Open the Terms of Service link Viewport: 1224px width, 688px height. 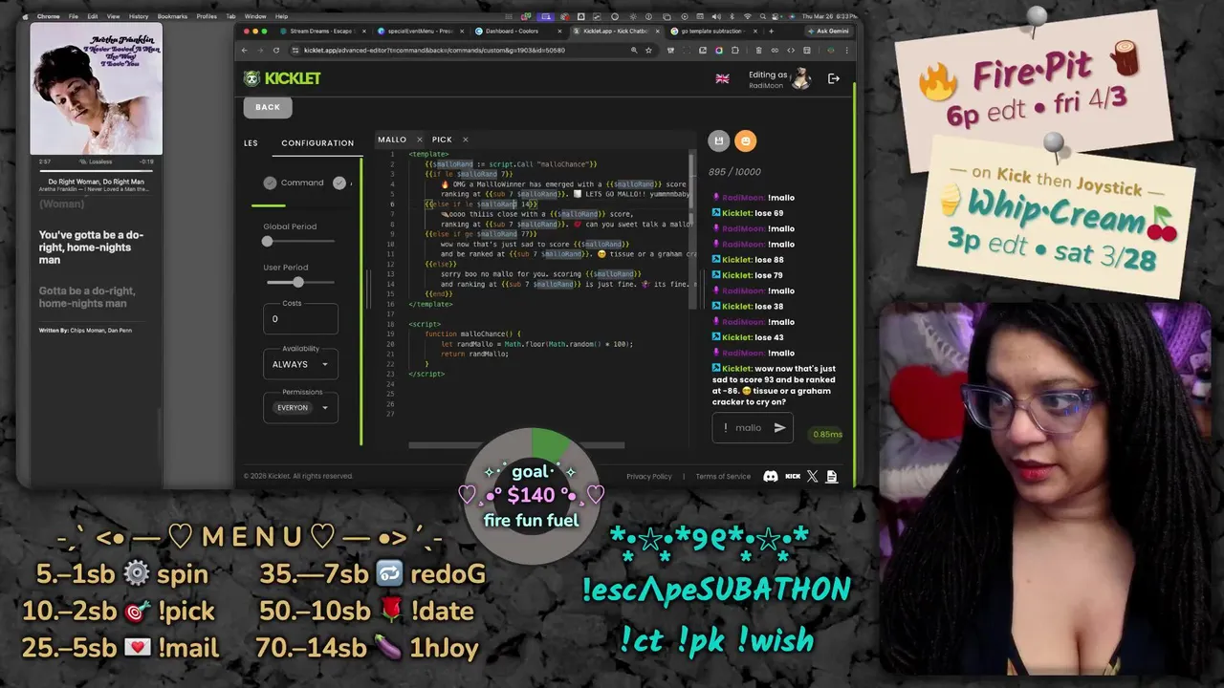click(723, 476)
